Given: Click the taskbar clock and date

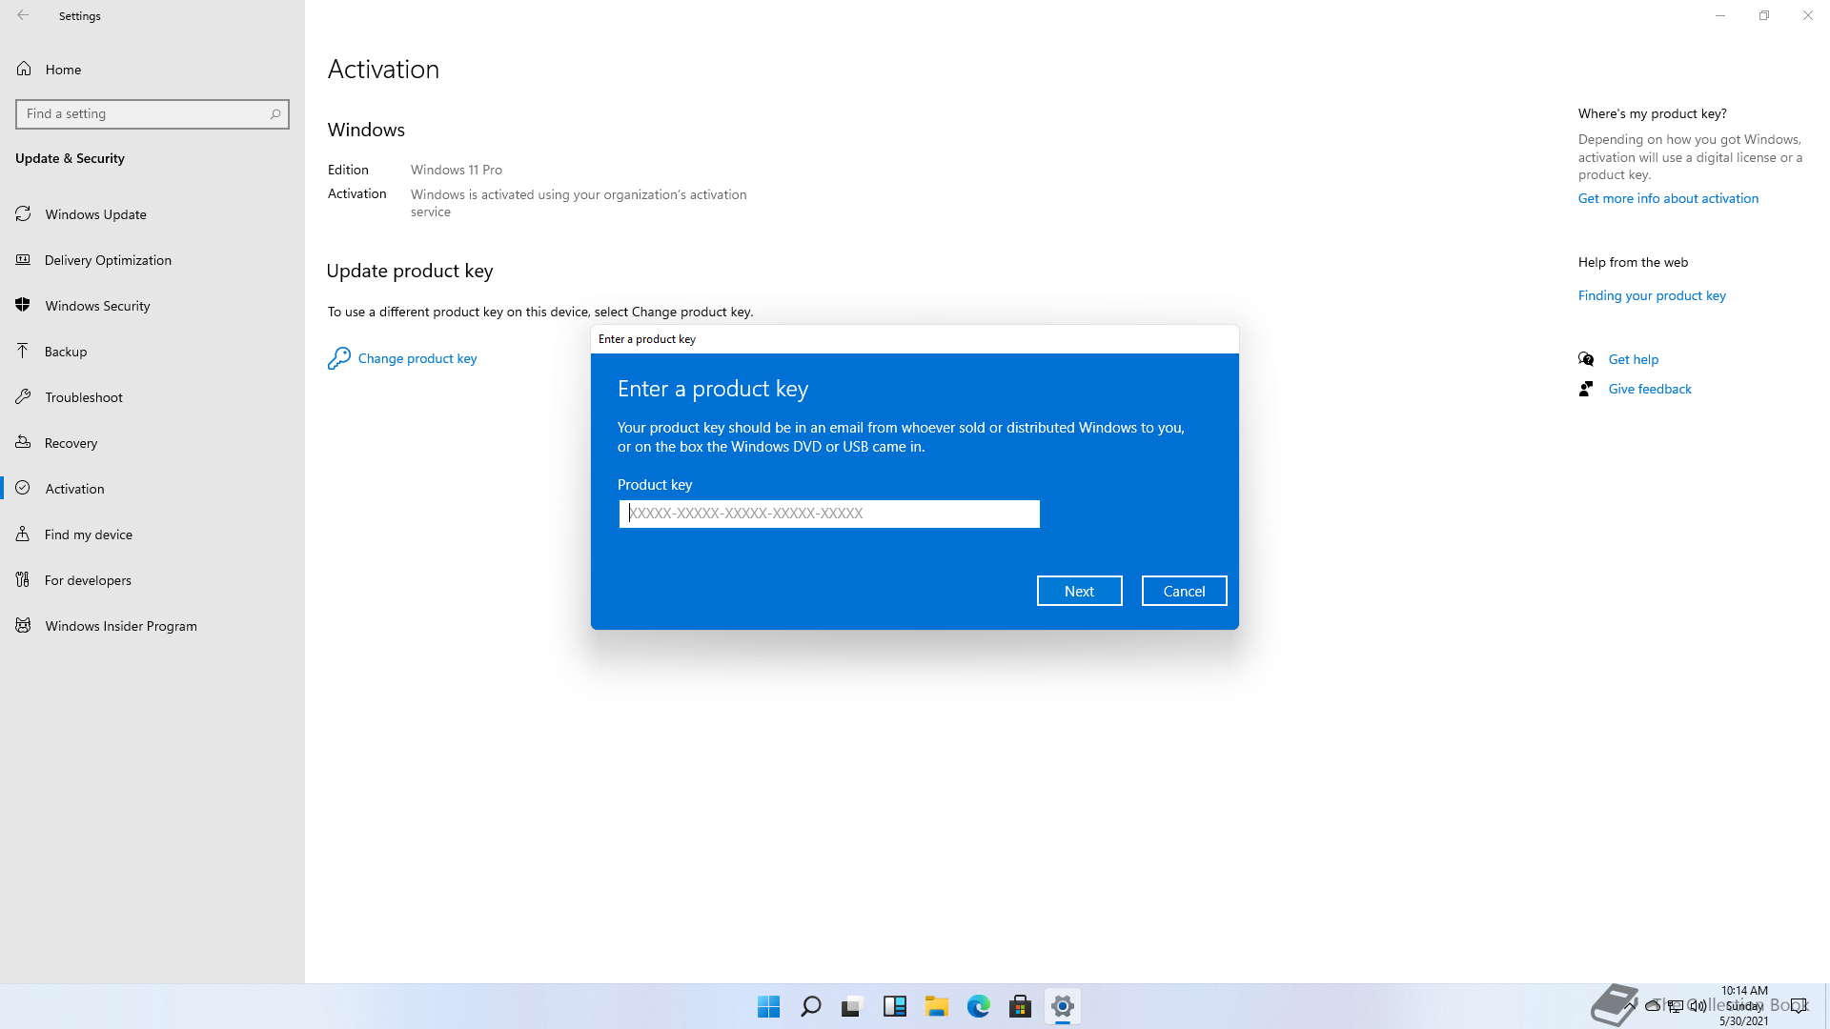Looking at the screenshot, I should click(x=1744, y=1006).
